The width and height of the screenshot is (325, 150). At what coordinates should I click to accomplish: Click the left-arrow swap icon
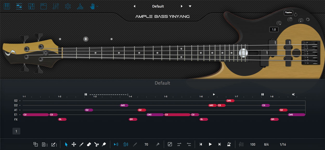click(189, 144)
